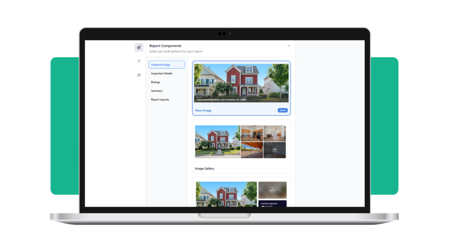Click the Hero Image component preview
Screen dimensions: 449x252
241,83
